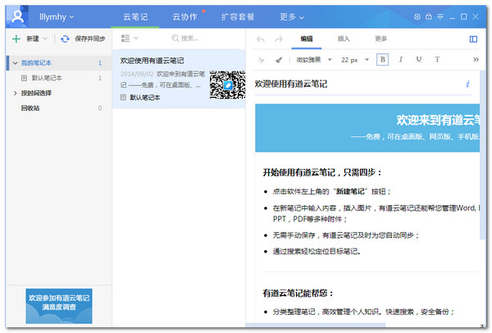Click the clear formatting icon
This screenshot has width=492, height=333.
click(x=261, y=60)
